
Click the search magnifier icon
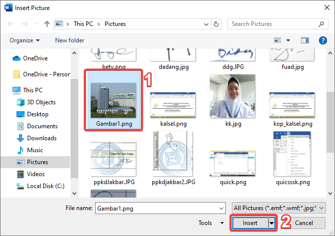[x=320, y=24]
